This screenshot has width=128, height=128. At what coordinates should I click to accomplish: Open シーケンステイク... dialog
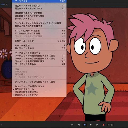(39, 19)
